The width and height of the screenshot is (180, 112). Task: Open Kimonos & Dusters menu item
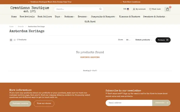pos(129,17)
